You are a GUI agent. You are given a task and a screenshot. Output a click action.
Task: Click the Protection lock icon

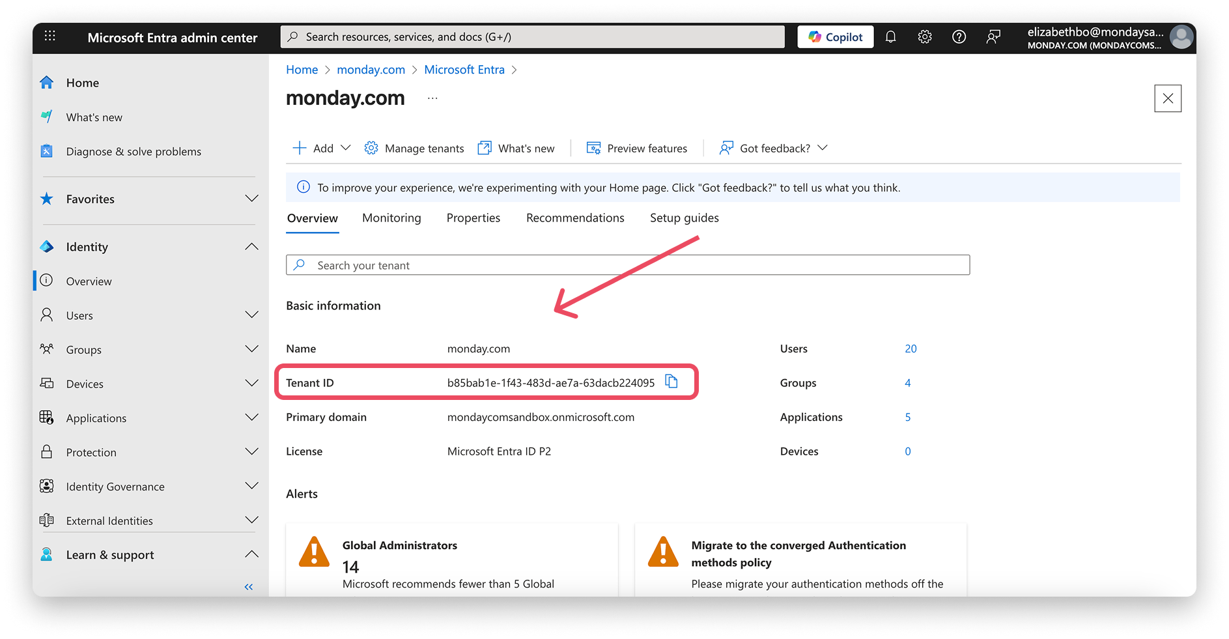[x=47, y=452]
